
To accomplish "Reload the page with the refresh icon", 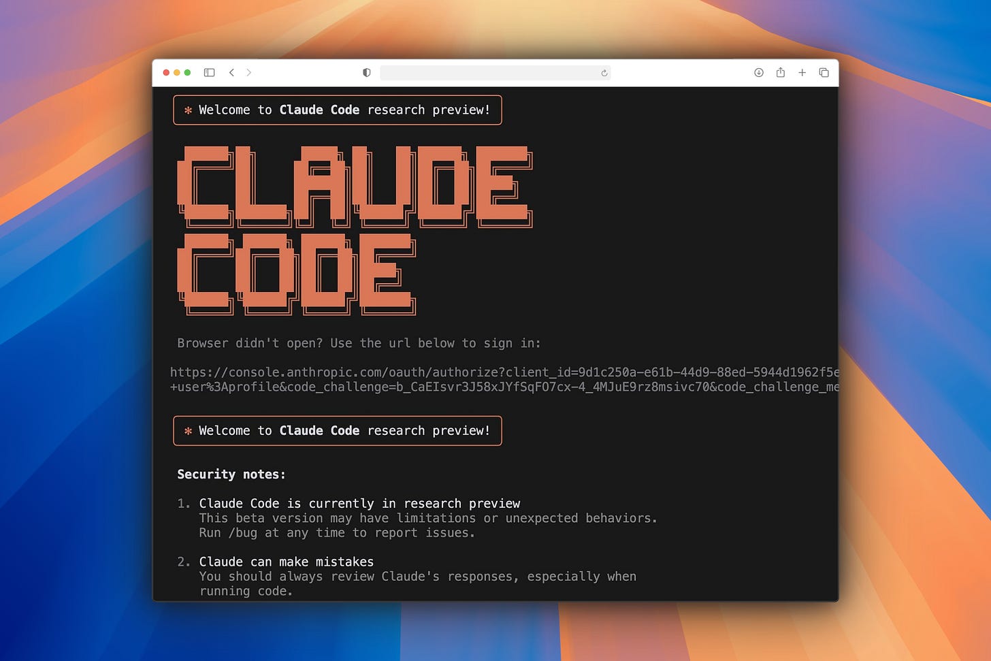I will coord(604,73).
